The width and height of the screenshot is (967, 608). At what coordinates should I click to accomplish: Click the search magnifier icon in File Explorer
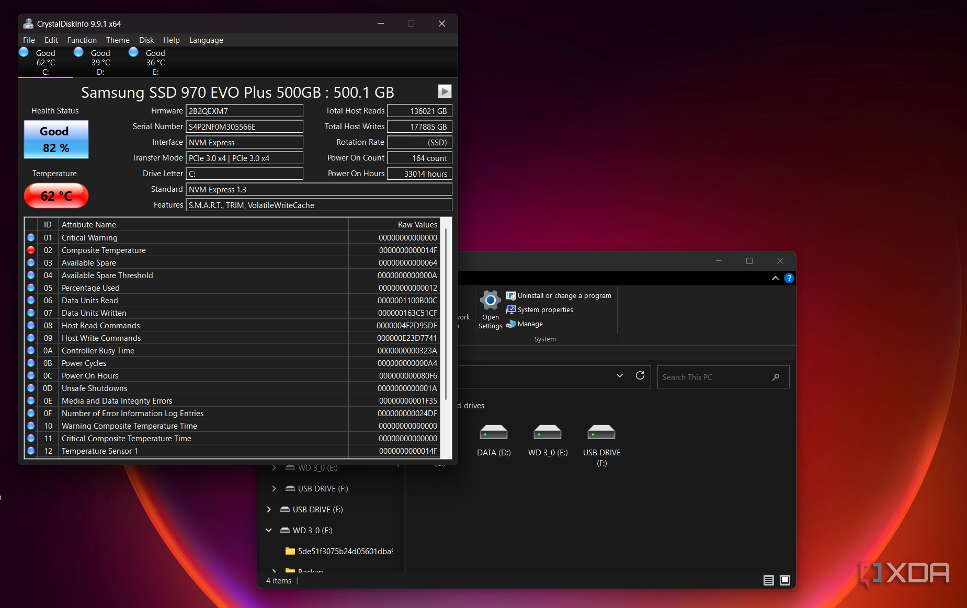pos(776,377)
